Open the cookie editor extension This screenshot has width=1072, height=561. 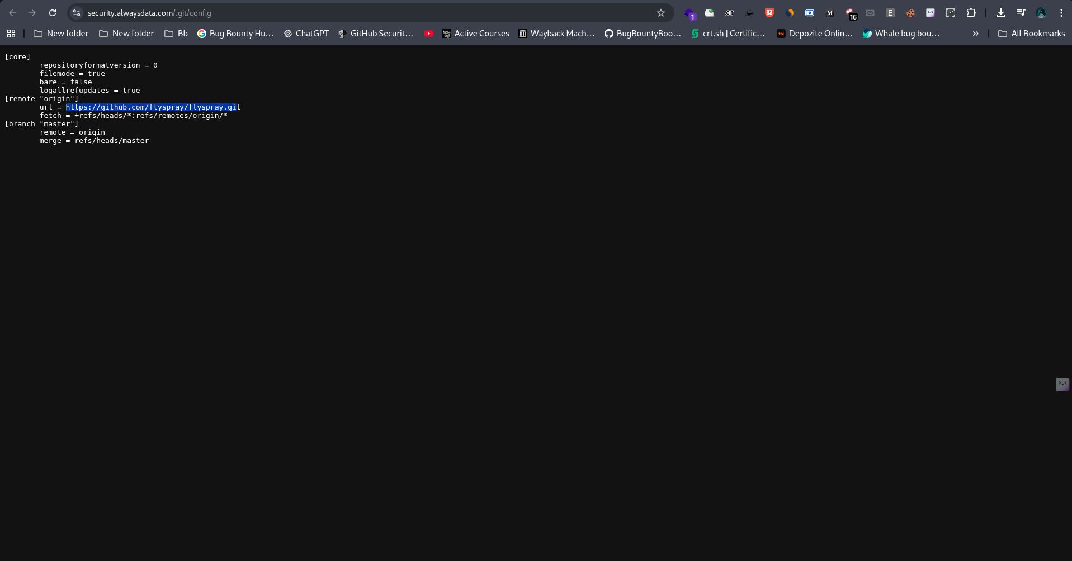tap(910, 13)
